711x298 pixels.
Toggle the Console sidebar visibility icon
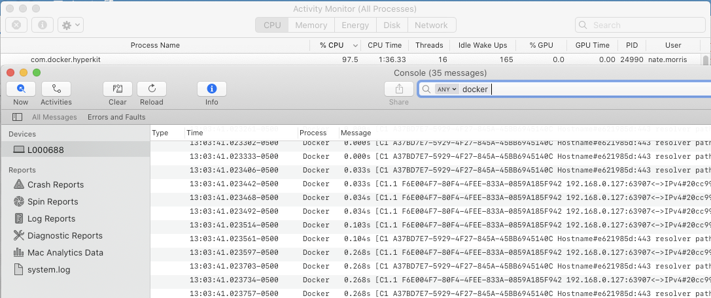click(x=17, y=117)
